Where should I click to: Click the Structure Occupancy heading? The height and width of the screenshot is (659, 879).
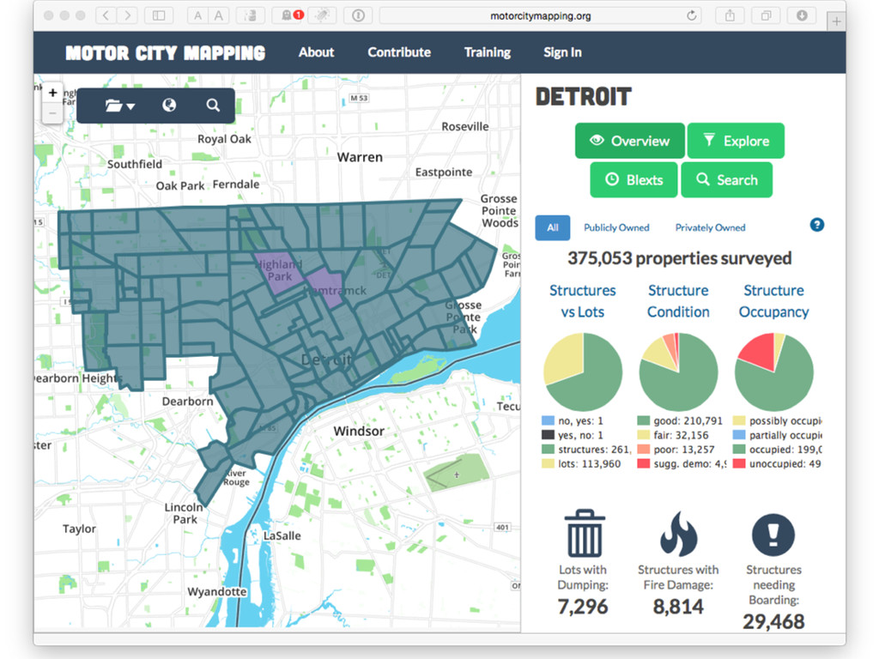pyautogui.click(x=773, y=301)
